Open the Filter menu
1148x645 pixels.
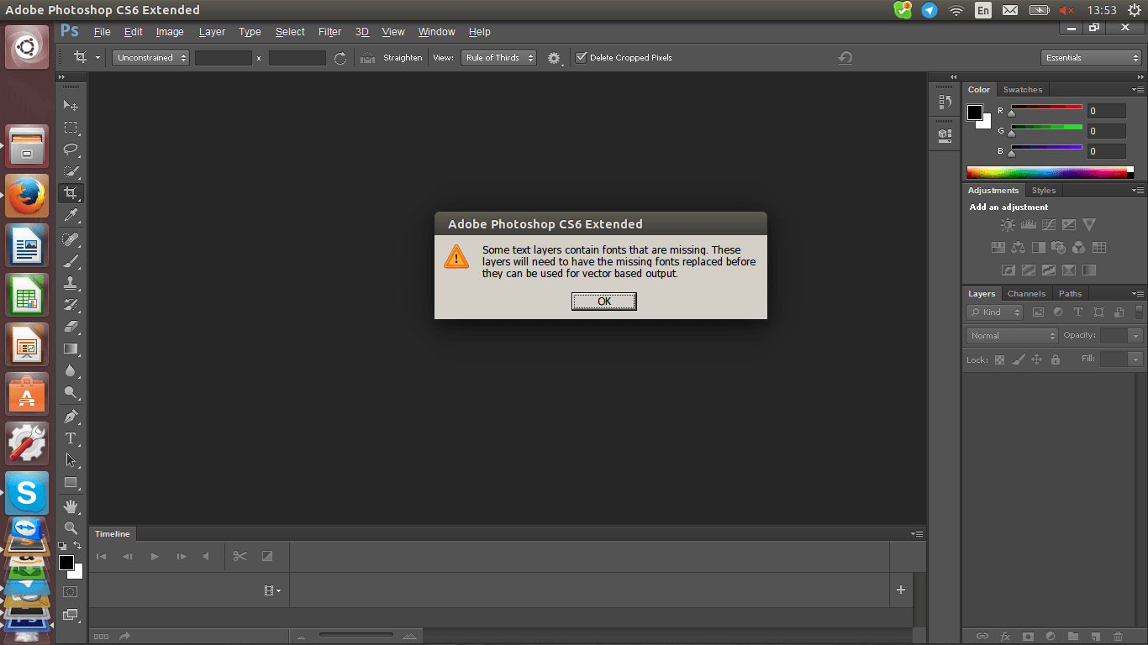[329, 32]
